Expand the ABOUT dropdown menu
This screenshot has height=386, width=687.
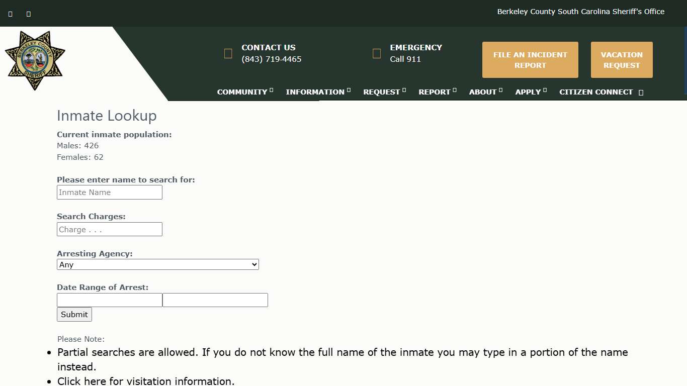(482, 92)
